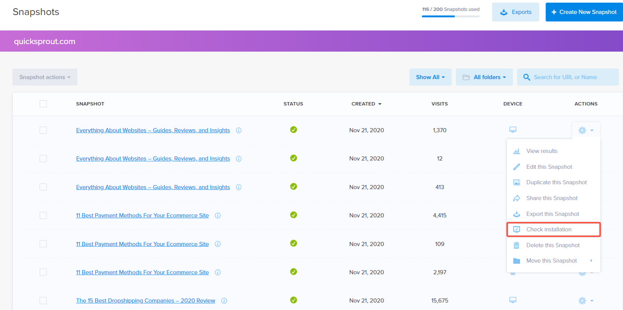623x310 pixels.
Task: Click the Exports button
Action: (x=515, y=12)
